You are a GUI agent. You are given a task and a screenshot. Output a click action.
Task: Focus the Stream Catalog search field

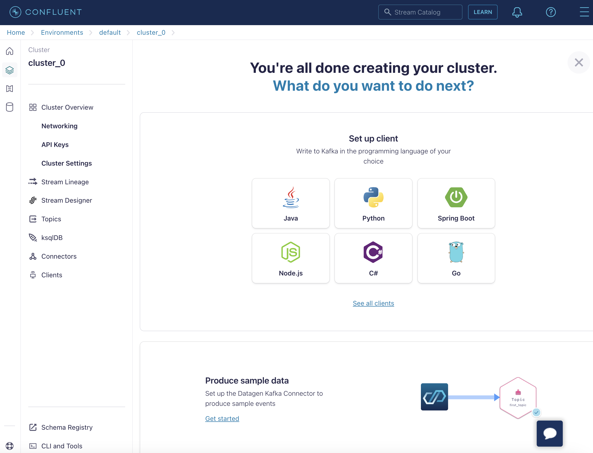tap(420, 12)
